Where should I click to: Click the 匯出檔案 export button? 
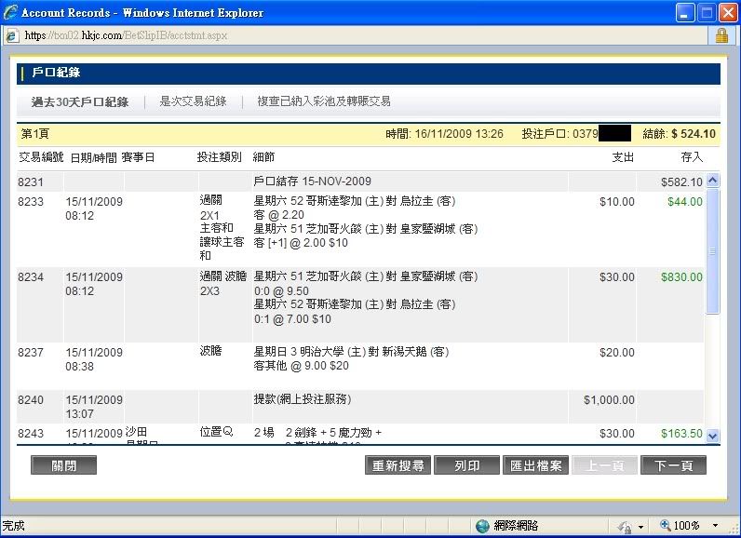535,465
